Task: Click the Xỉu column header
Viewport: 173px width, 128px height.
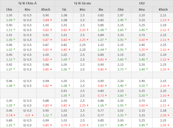Action: [101, 10]
